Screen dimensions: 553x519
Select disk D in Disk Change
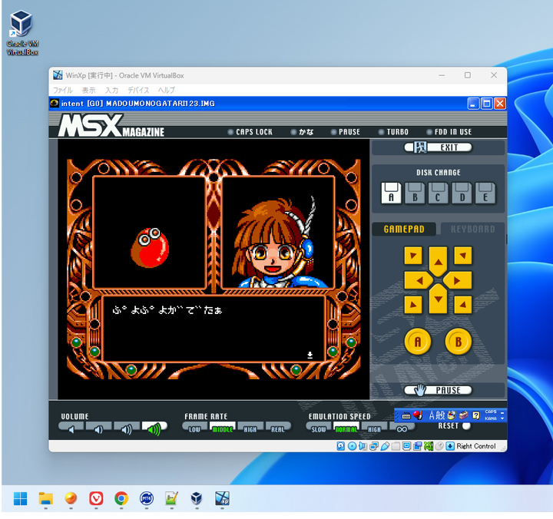[462, 193]
